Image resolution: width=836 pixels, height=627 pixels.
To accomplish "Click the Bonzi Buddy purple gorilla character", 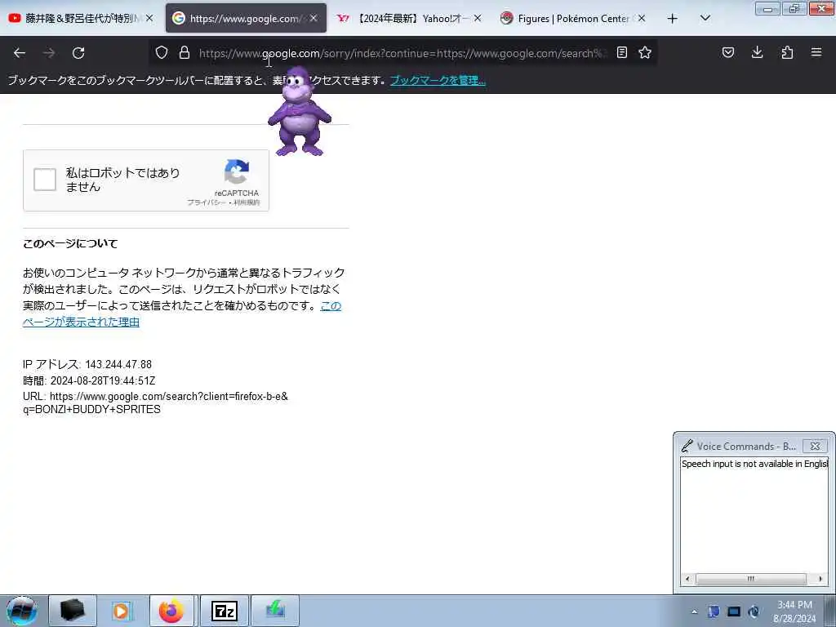I will coord(299,111).
